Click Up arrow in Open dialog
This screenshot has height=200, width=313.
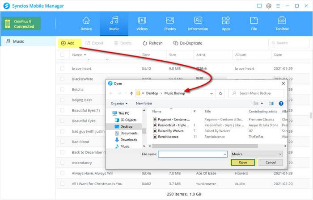tap(131, 93)
